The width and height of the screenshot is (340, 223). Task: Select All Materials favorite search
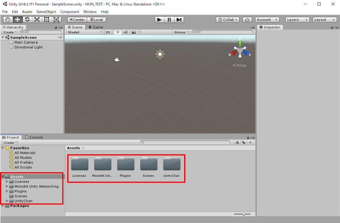click(22, 153)
